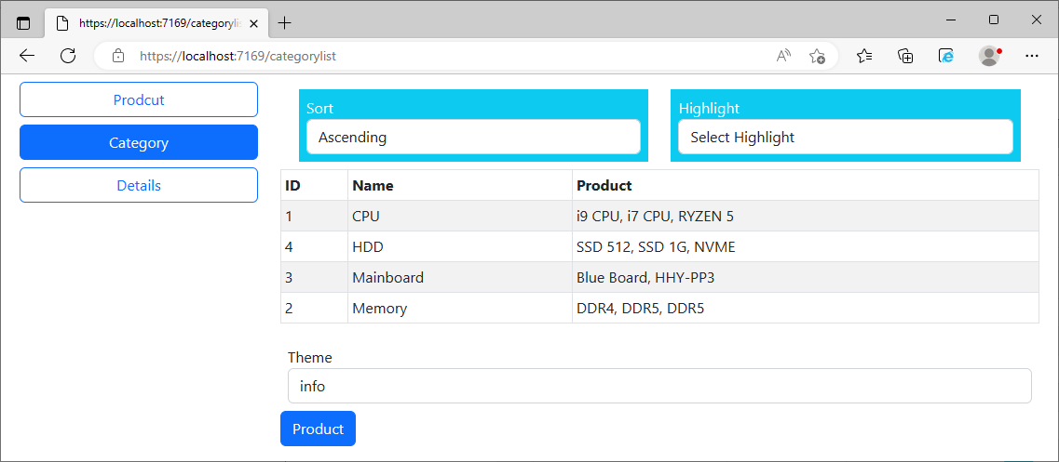The image size is (1059, 462).
Task: Open the browser Settings and more menu
Action: pyautogui.click(x=1031, y=56)
